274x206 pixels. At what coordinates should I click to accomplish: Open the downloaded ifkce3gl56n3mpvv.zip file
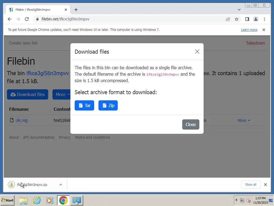(32, 185)
